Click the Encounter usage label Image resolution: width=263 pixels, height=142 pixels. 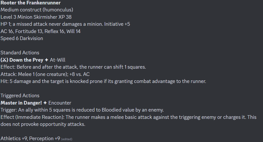tap(60, 103)
